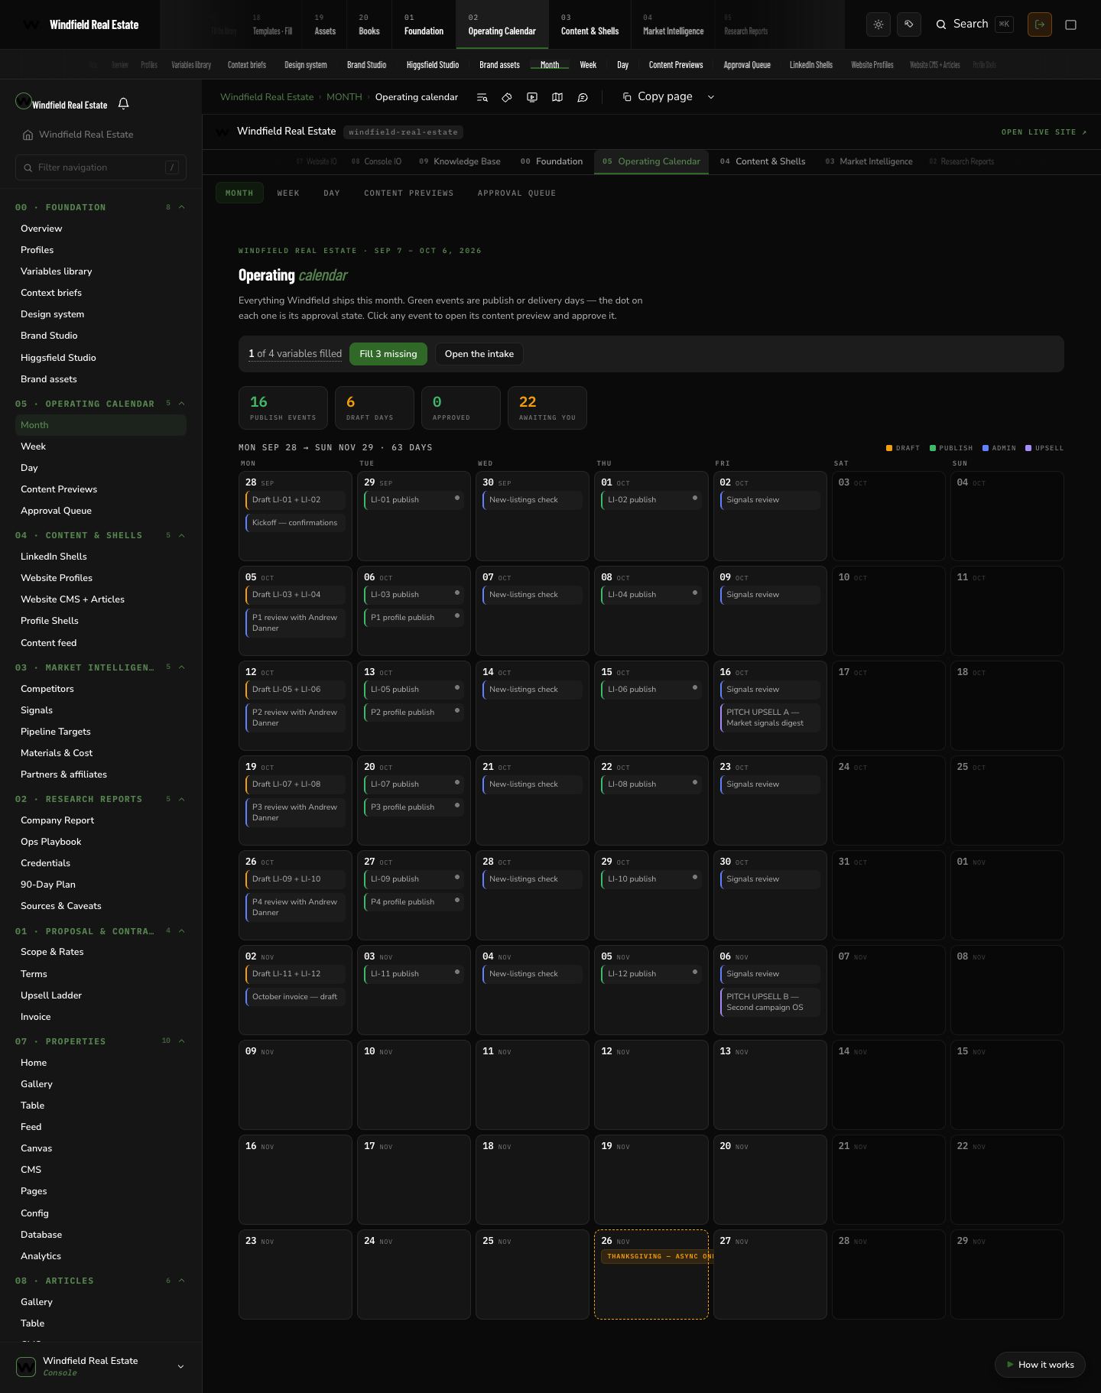Open the 00 Foundation tab in section bar
Viewport: 1101px width, 1393px height.
551,161
